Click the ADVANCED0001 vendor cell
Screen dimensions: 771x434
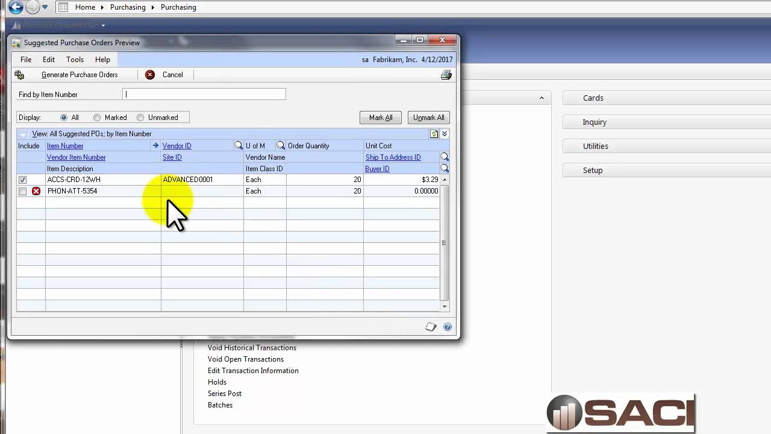pos(202,180)
